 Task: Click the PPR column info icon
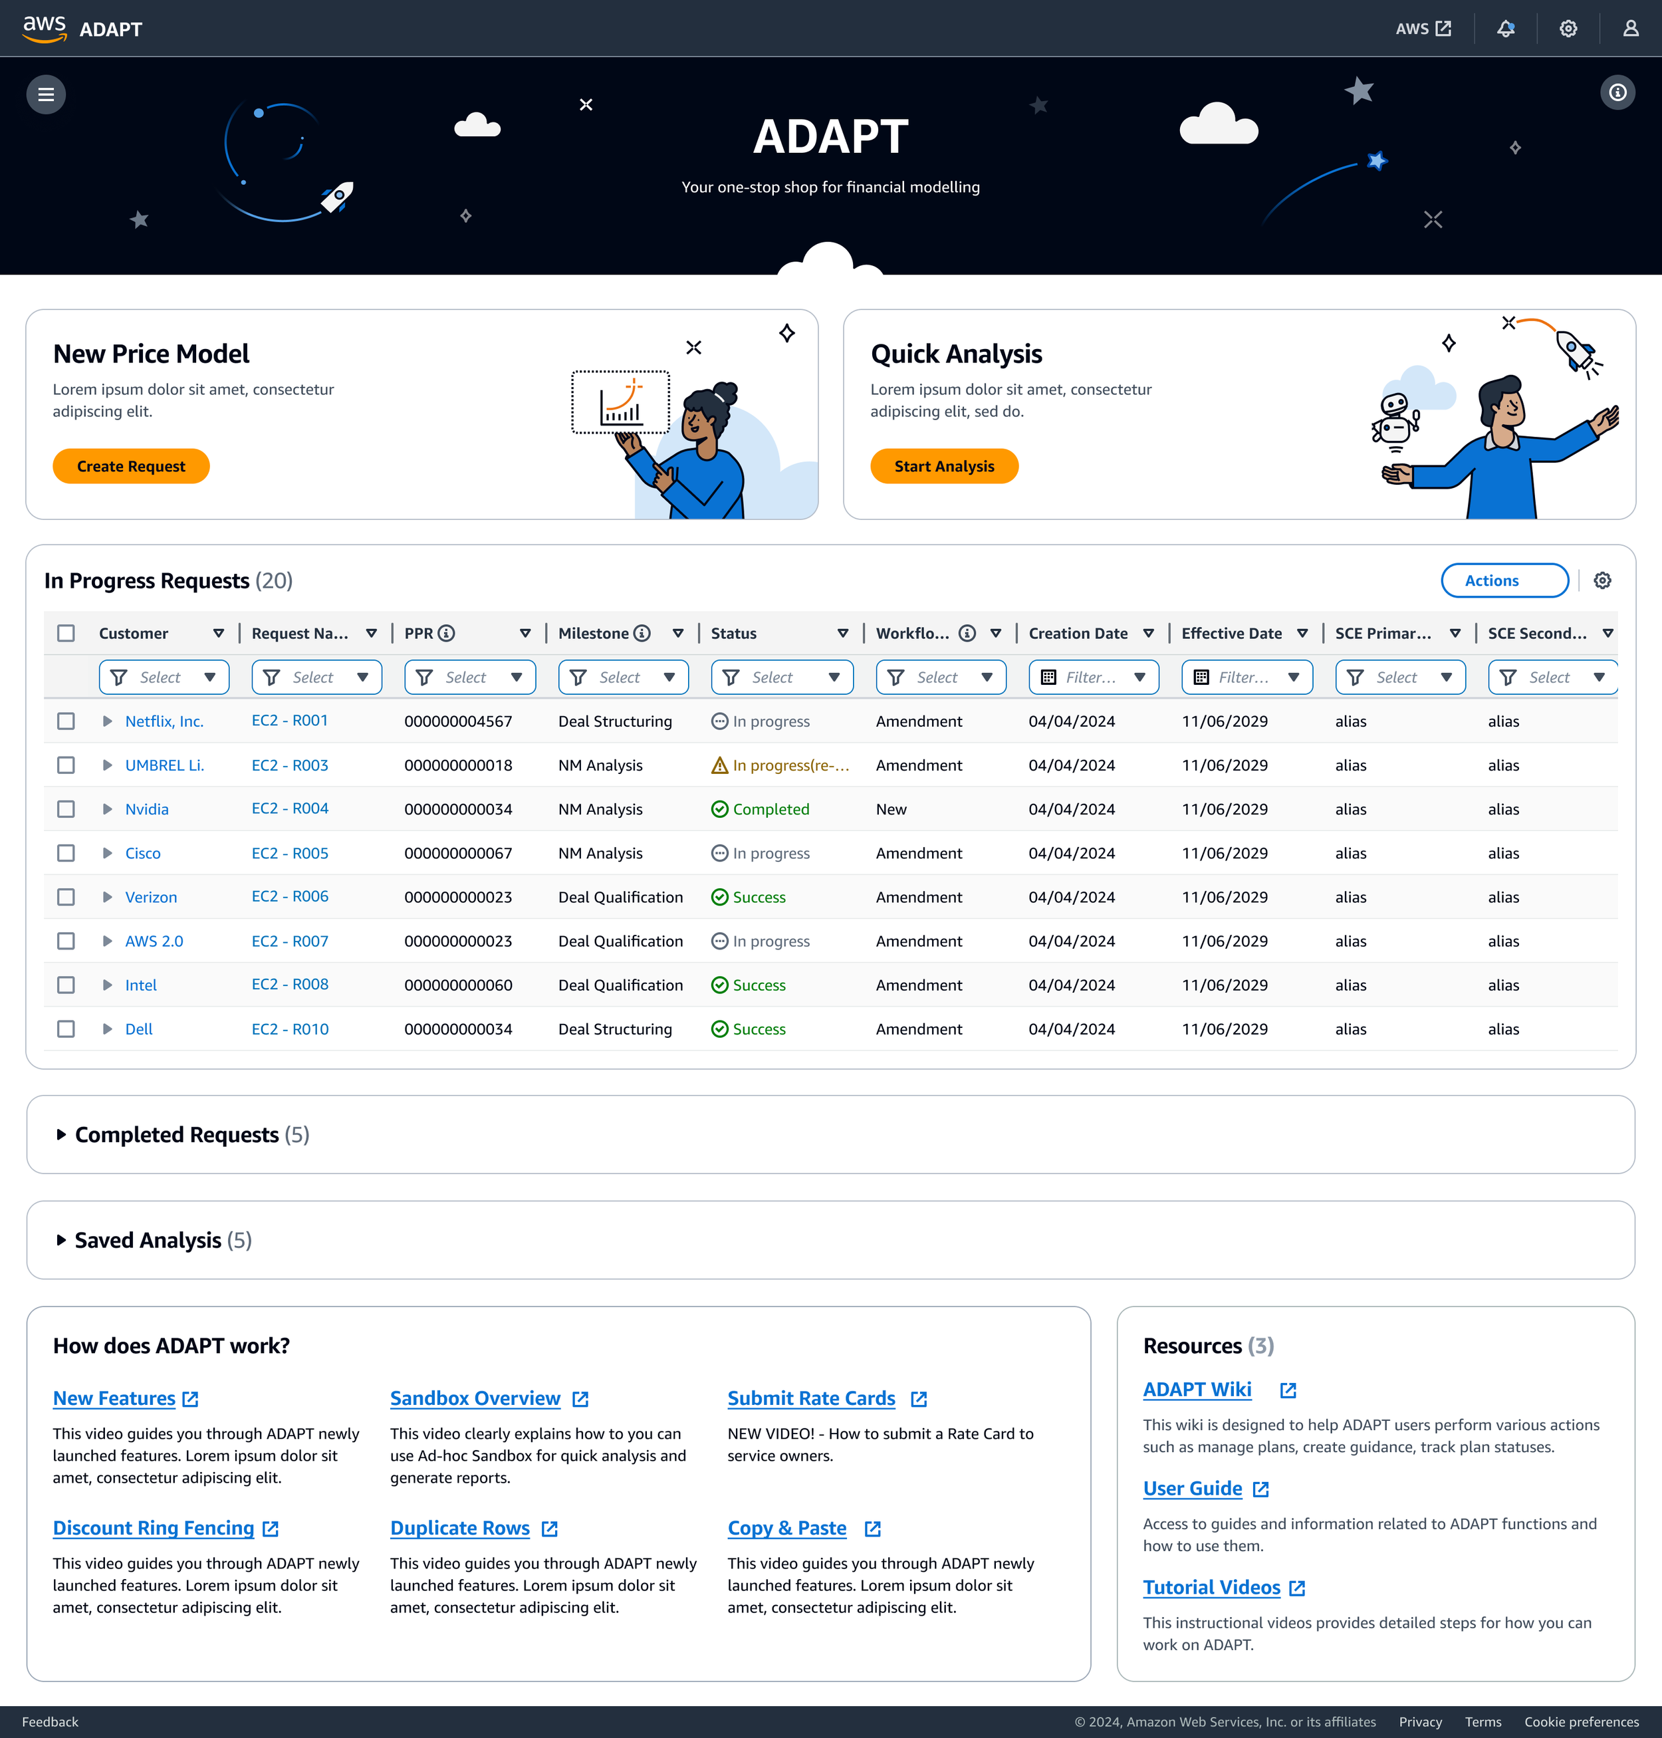(447, 634)
